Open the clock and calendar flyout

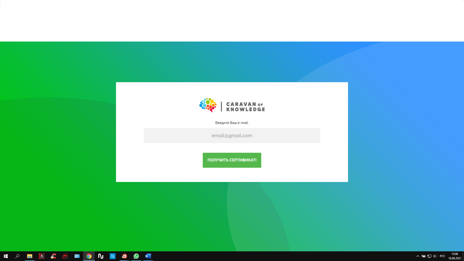coord(455,256)
